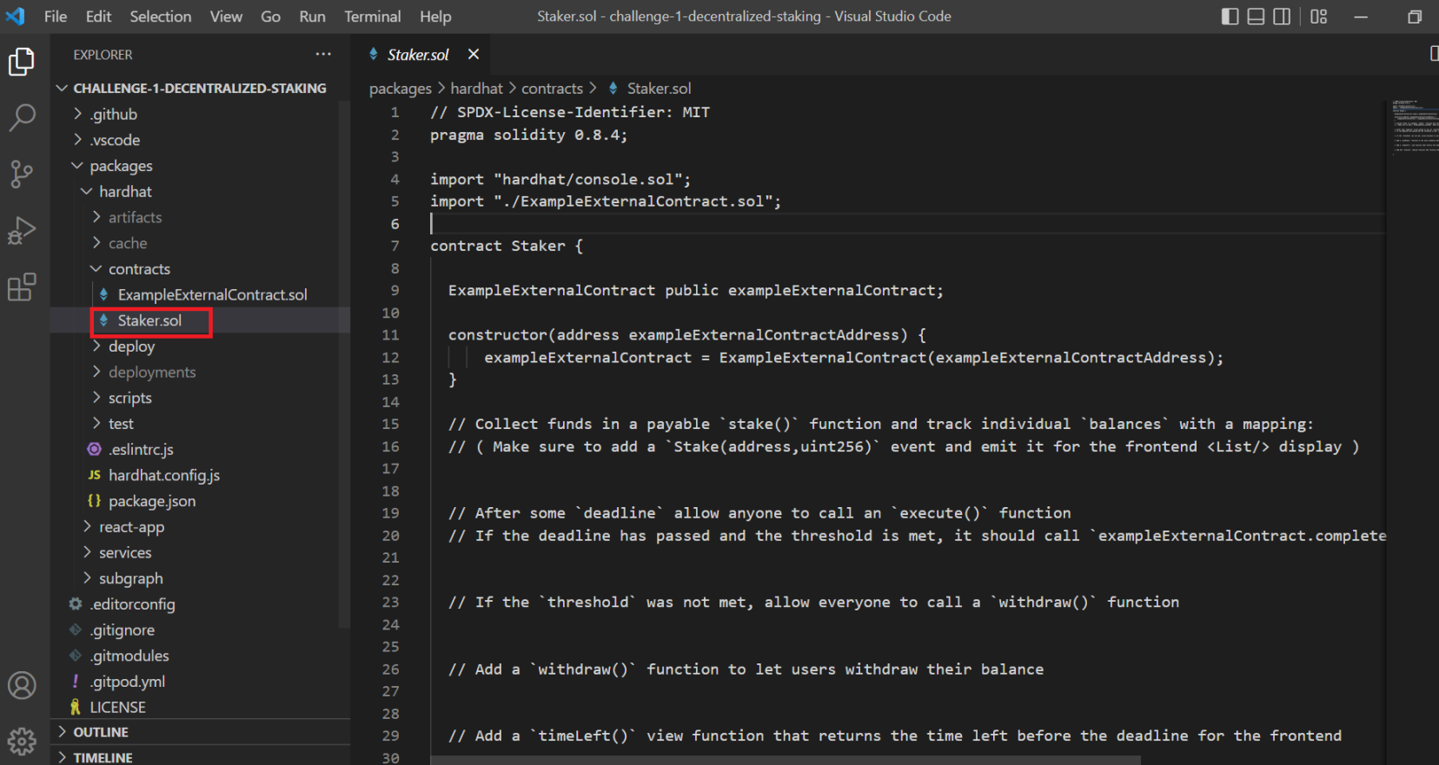Click the git icon beside .gitignore
The height and width of the screenshot is (765, 1439).
click(x=76, y=630)
